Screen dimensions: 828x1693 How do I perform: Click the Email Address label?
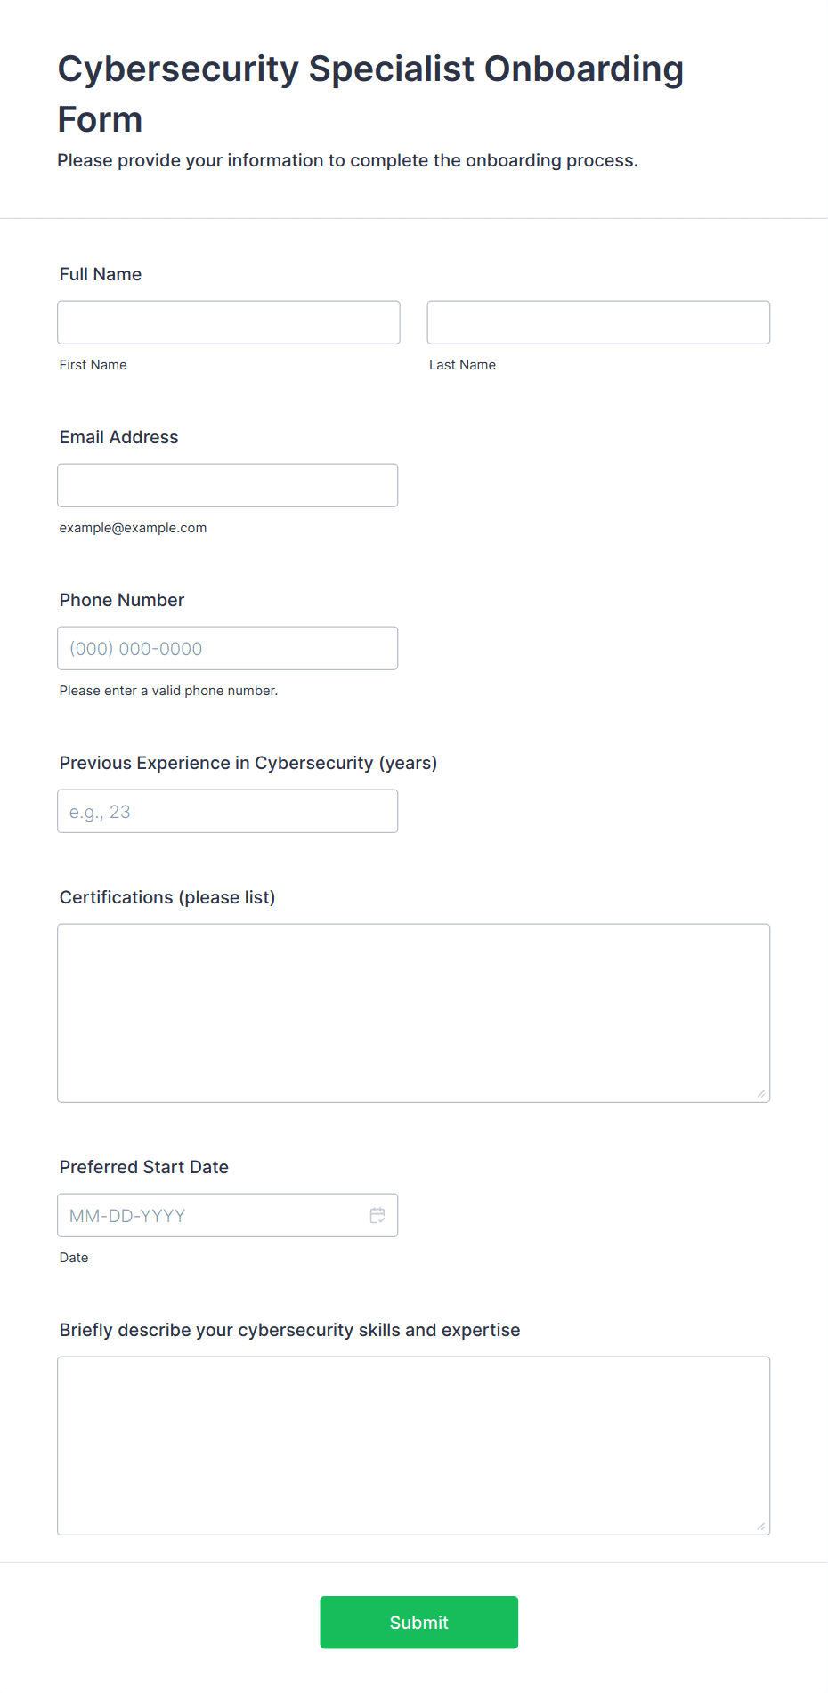coord(119,437)
